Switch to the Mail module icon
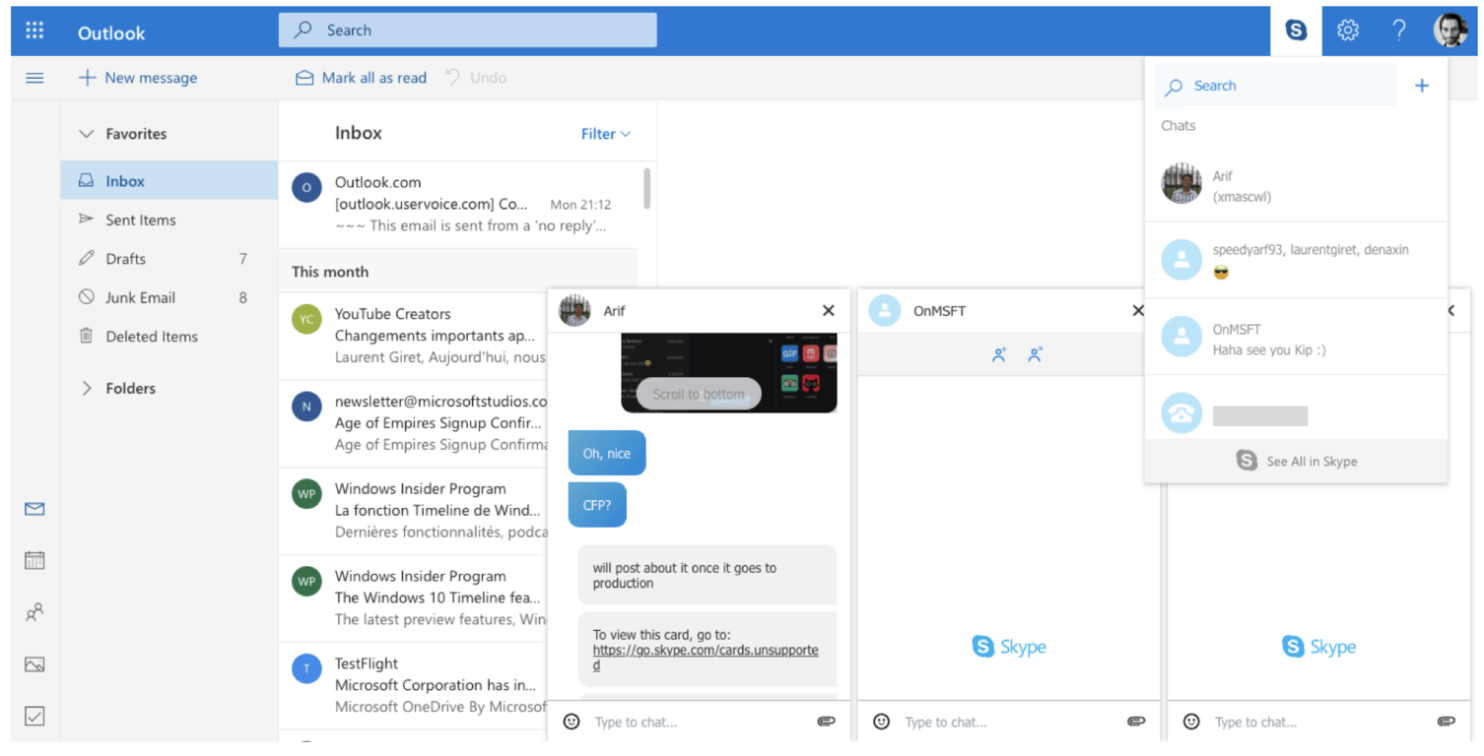1484x756 pixels. tap(34, 509)
